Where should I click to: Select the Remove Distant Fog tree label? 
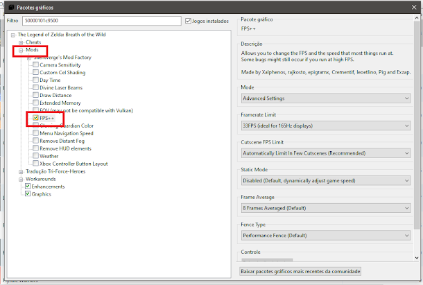[62, 141]
